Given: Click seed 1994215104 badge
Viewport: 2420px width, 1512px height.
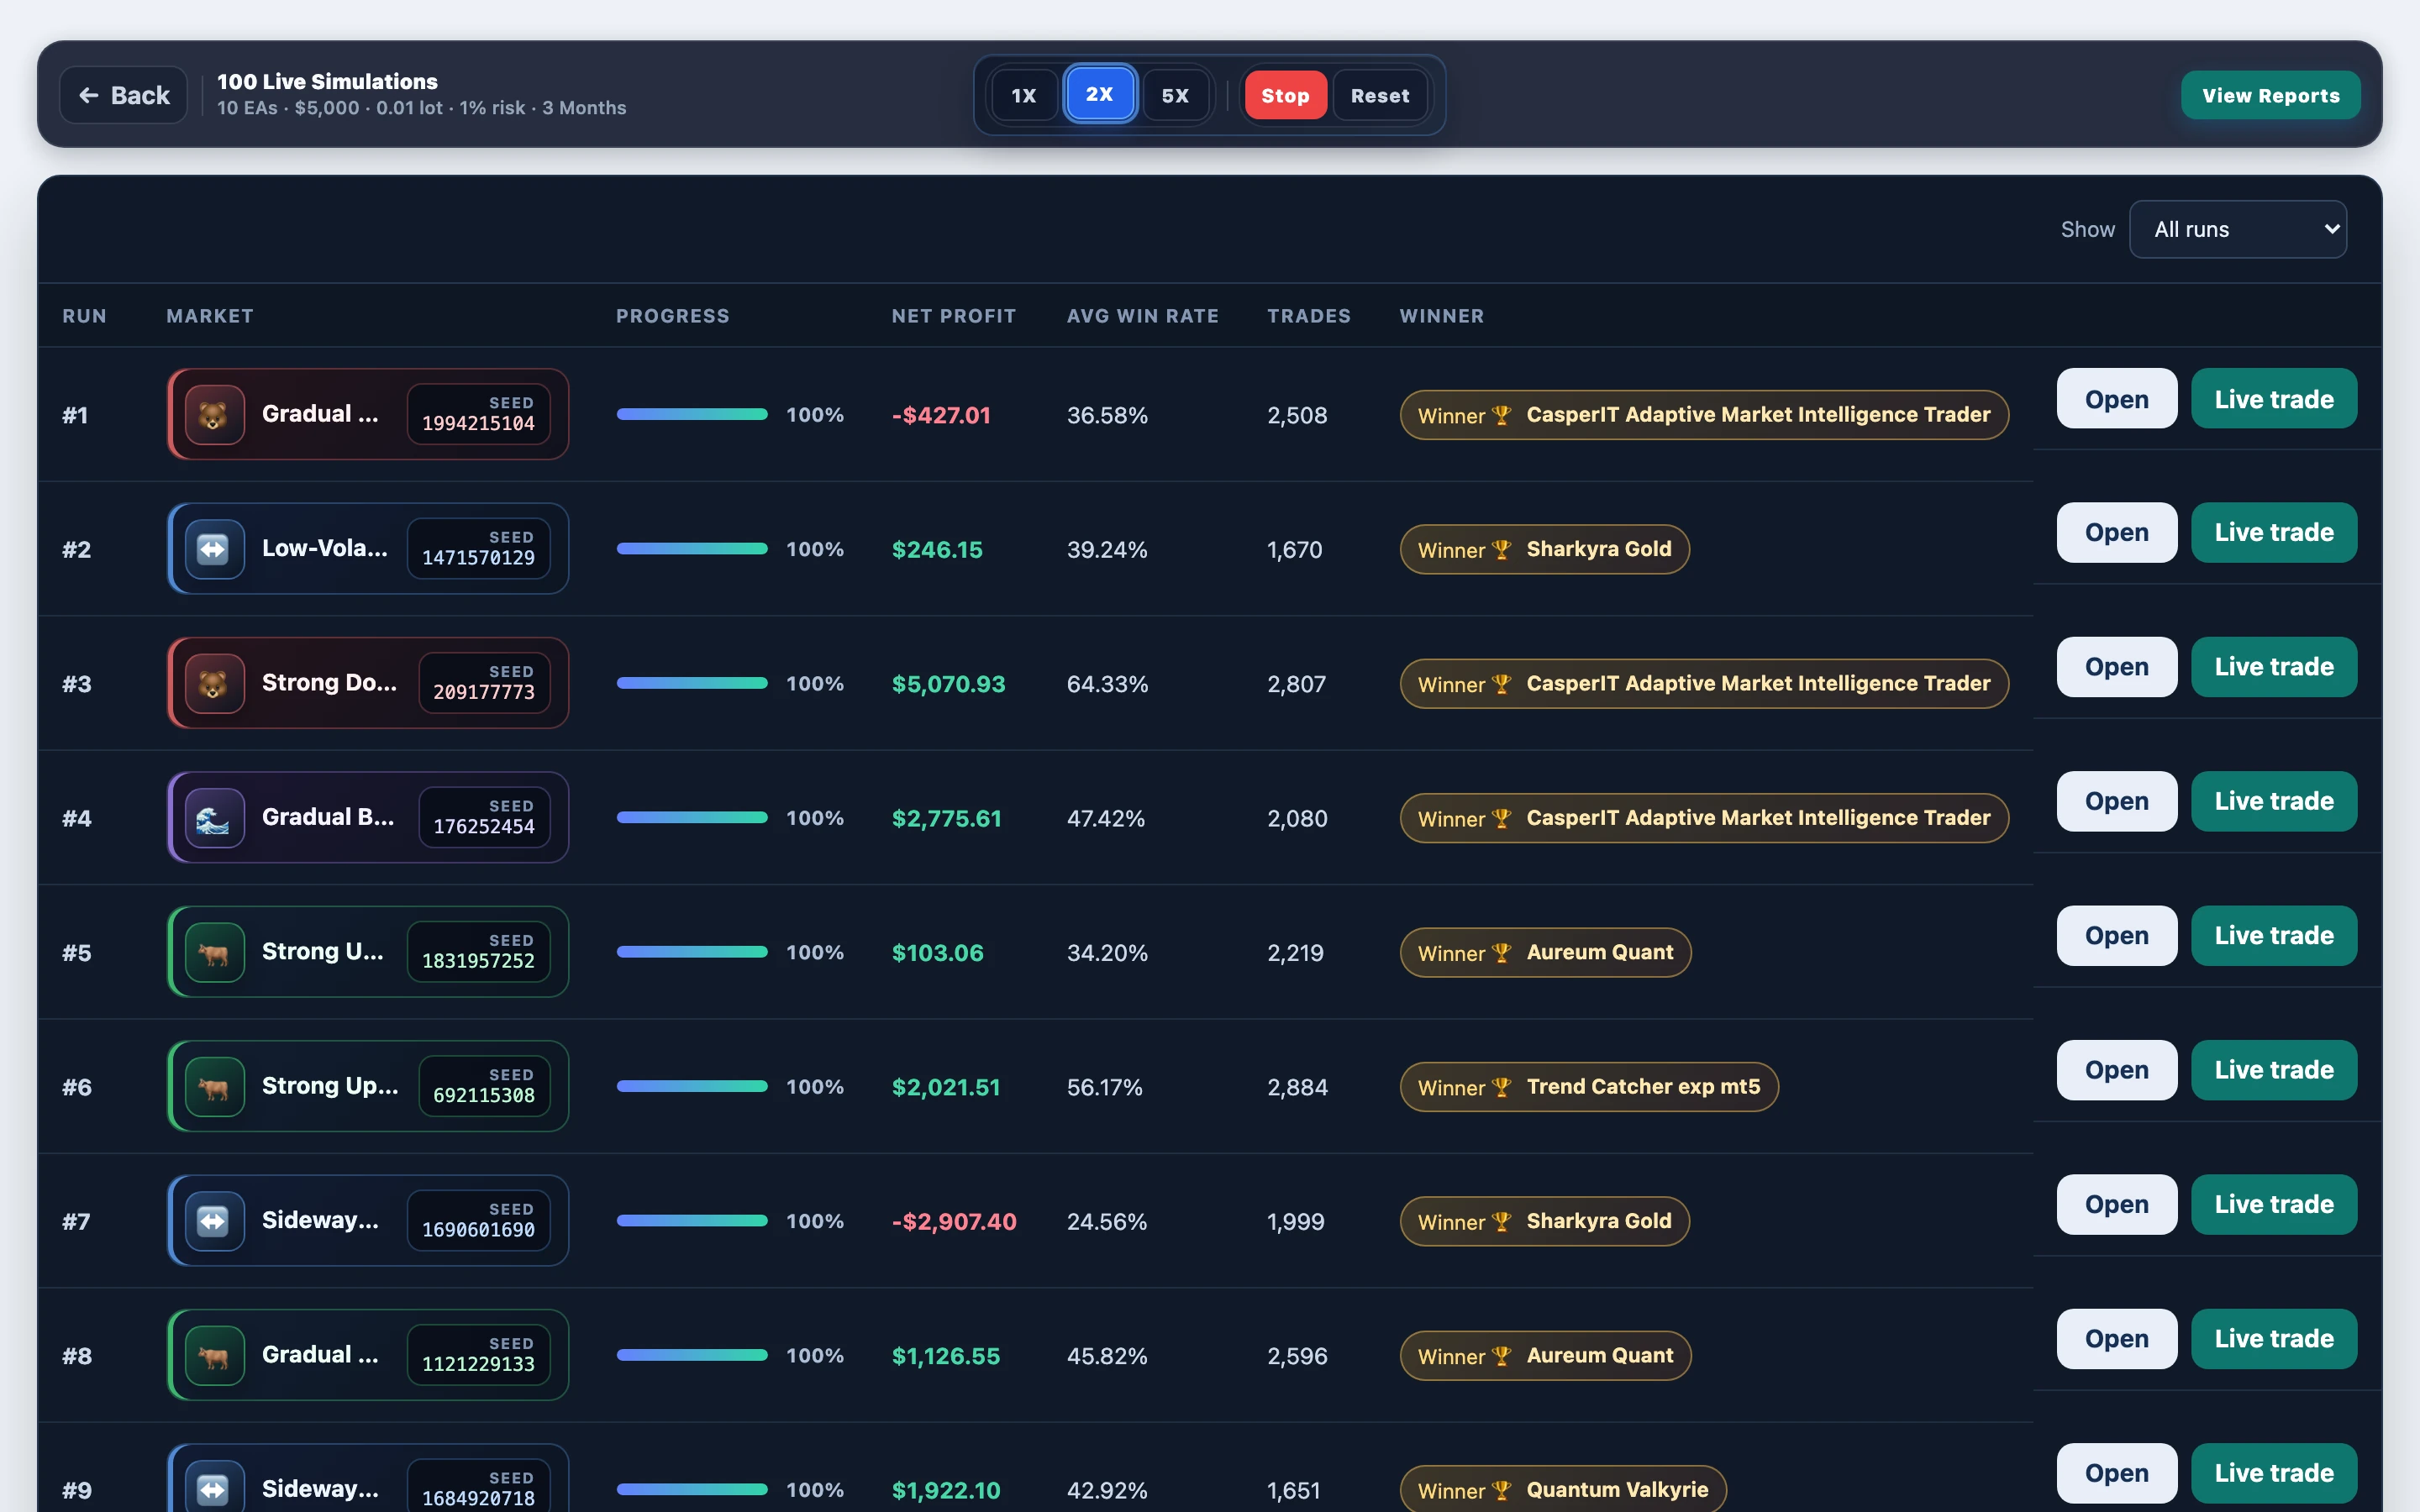Looking at the screenshot, I should pos(478,414).
